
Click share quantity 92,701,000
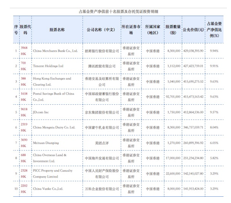[173, 97]
